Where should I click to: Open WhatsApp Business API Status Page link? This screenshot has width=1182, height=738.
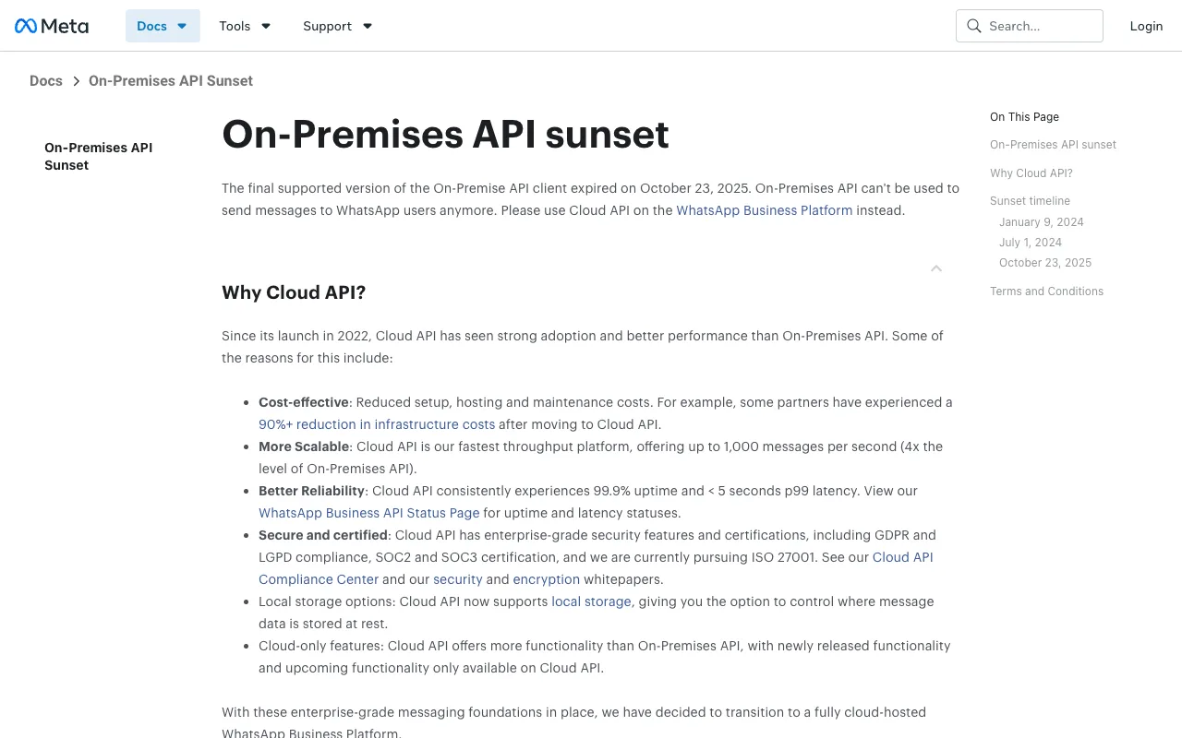click(x=369, y=513)
